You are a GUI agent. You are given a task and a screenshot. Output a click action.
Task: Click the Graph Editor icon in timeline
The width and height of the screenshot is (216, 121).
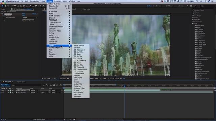pyautogui.click(x=61, y=85)
